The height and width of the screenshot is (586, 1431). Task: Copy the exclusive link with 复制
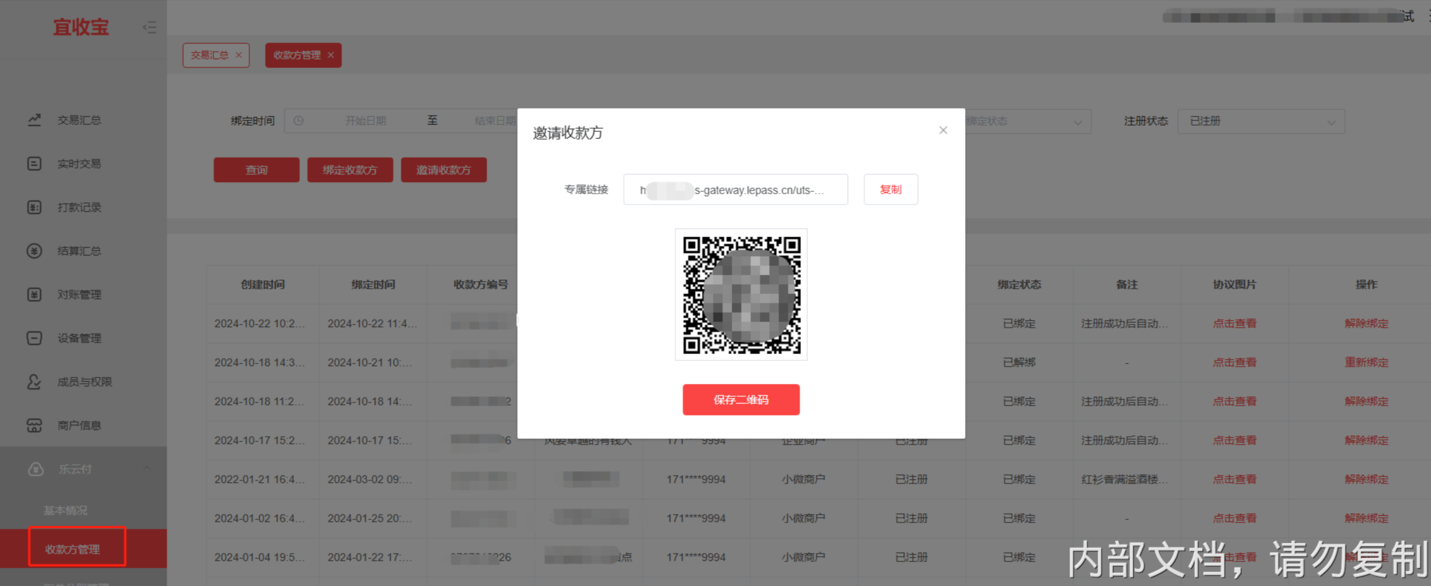[x=891, y=189]
